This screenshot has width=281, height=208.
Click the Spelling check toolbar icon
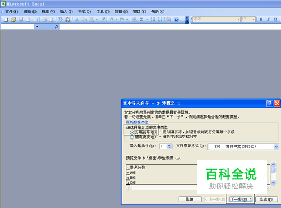click(x=60, y=20)
